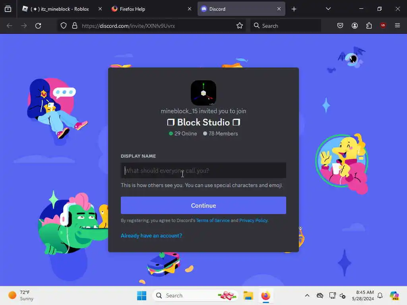The height and width of the screenshot is (305, 407).
Task: Click the Block Studio server avatar
Action: (203, 93)
